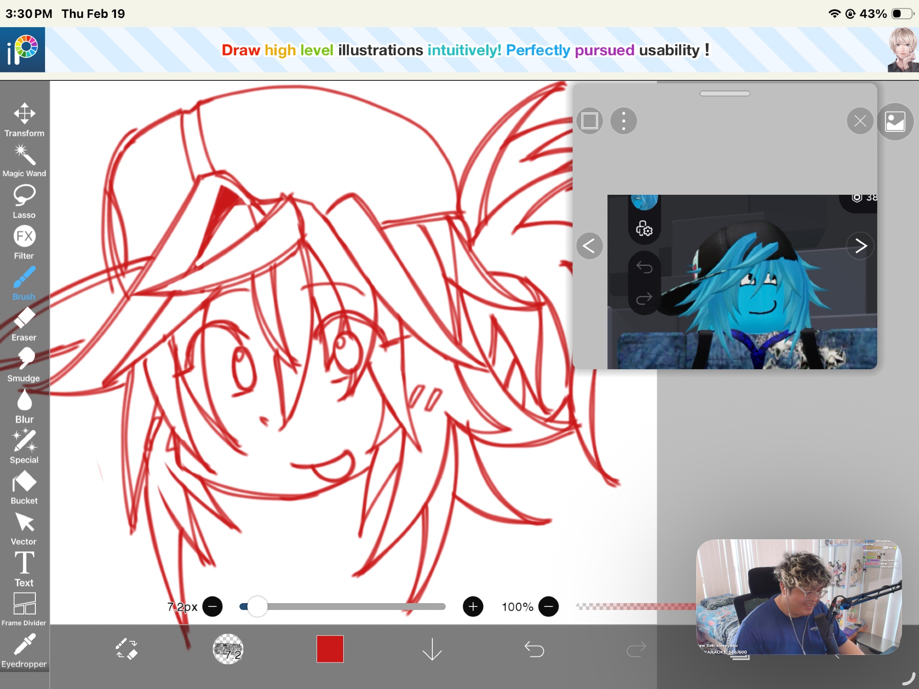919x689 pixels.
Task: Decrease brush thickness with minus button
Action: click(212, 607)
